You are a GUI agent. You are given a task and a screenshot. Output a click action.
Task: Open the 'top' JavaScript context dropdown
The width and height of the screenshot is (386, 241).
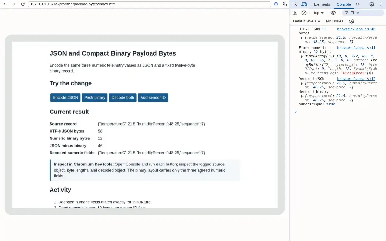(x=318, y=13)
